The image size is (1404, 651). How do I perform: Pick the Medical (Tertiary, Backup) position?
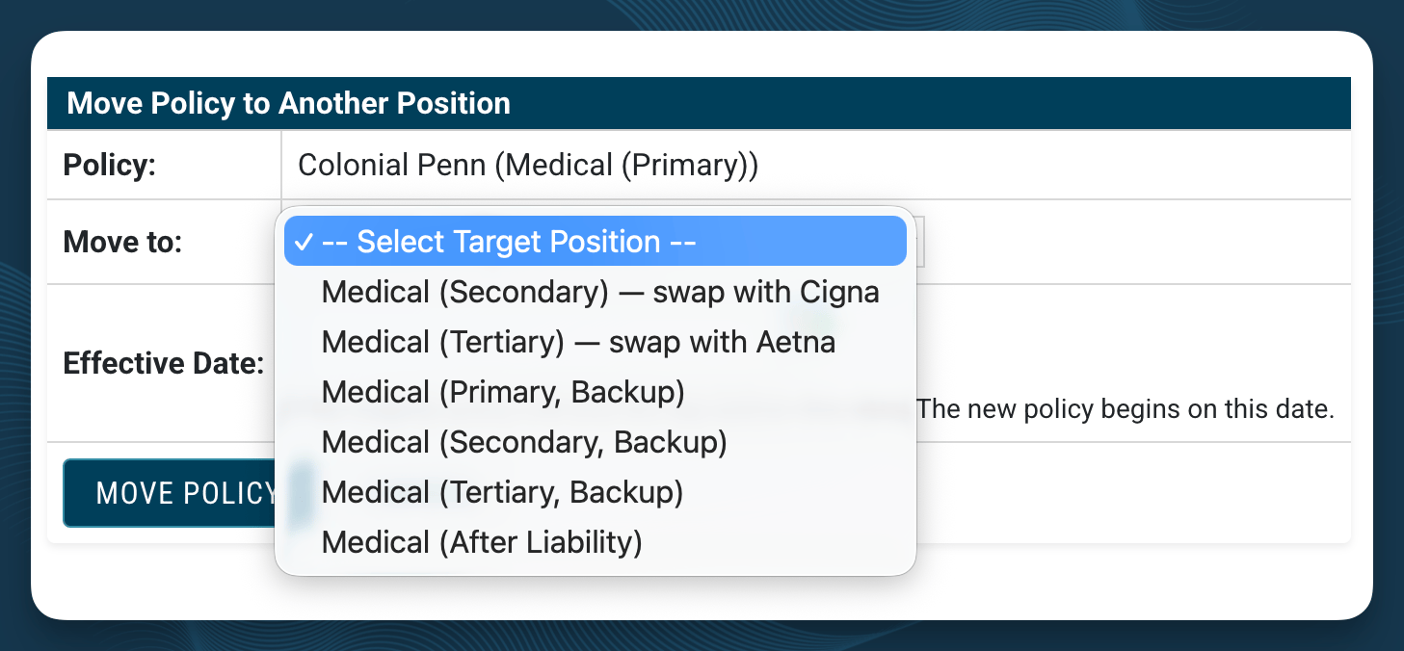(x=596, y=492)
